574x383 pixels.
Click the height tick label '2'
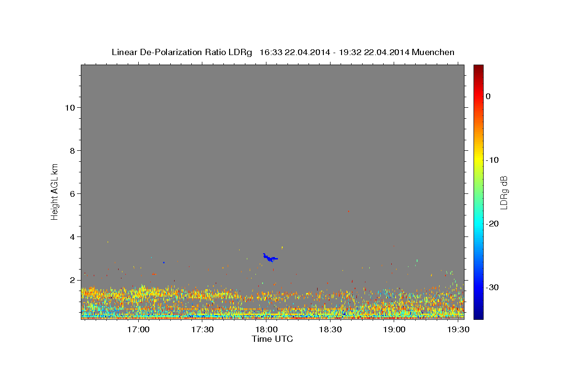(x=72, y=280)
